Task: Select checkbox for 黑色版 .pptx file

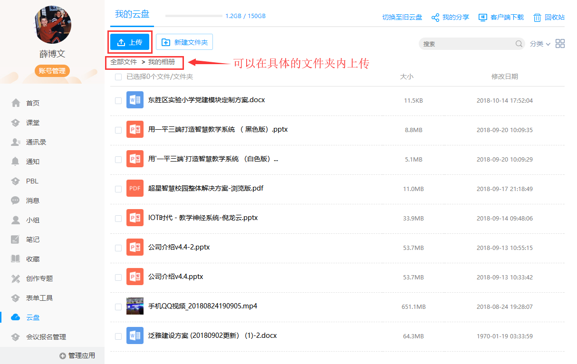Action: click(x=118, y=130)
